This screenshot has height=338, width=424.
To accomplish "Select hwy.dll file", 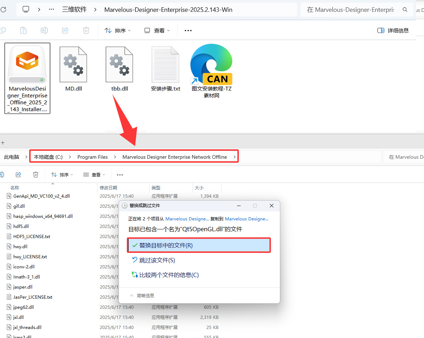I will [20, 246].
